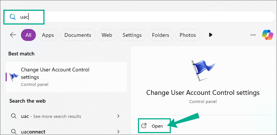Click the search magnifier icon in search box
Viewport: 277px width, 135px height.
click(13, 17)
